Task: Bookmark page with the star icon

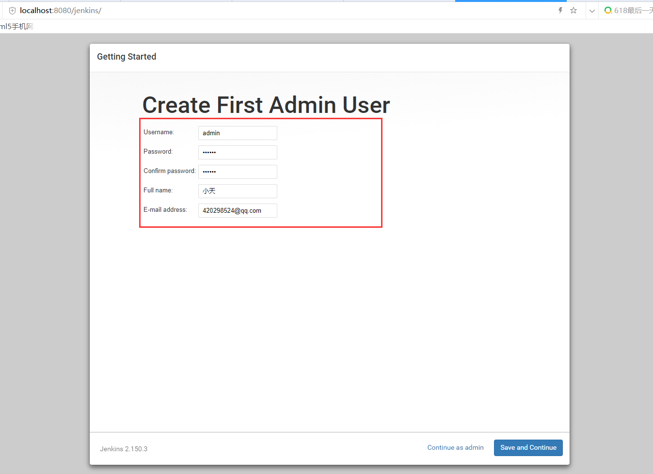Action: pyautogui.click(x=573, y=10)
